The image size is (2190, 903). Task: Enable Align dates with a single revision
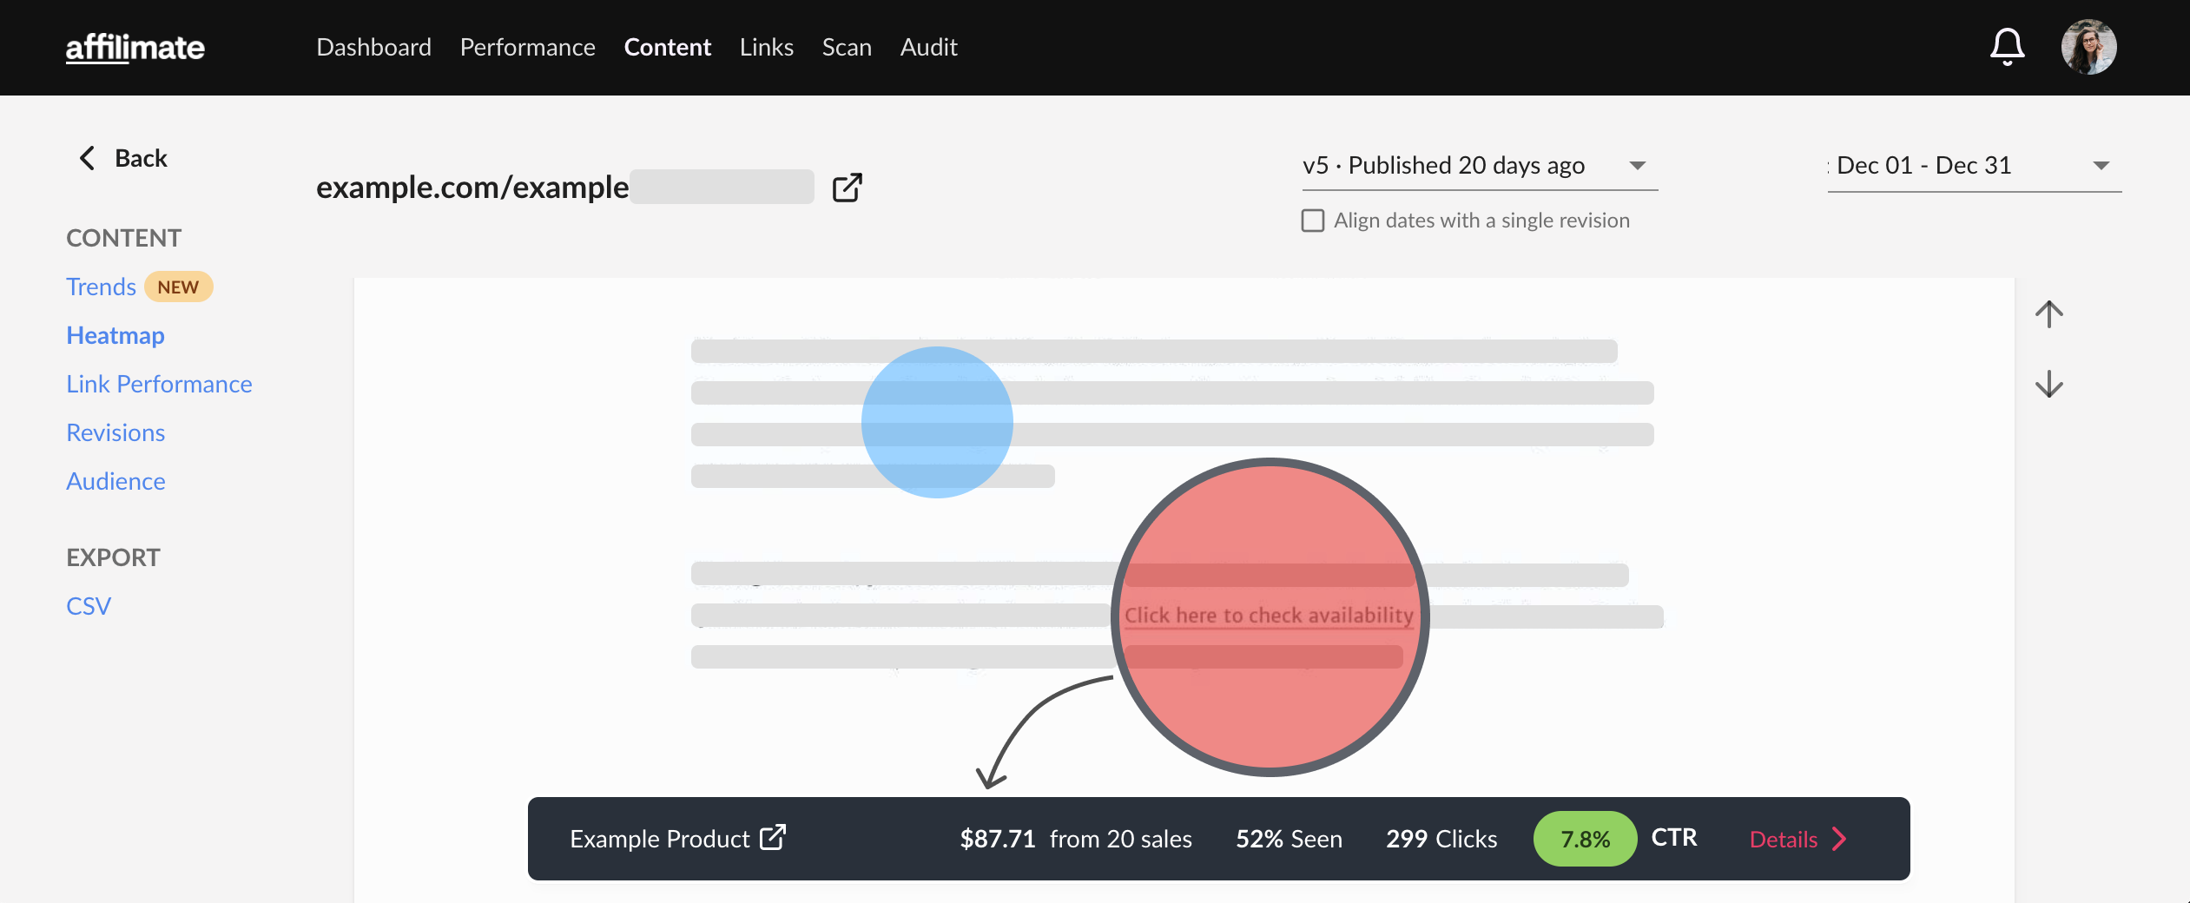pyautogui.click(x=1313, y=221)
